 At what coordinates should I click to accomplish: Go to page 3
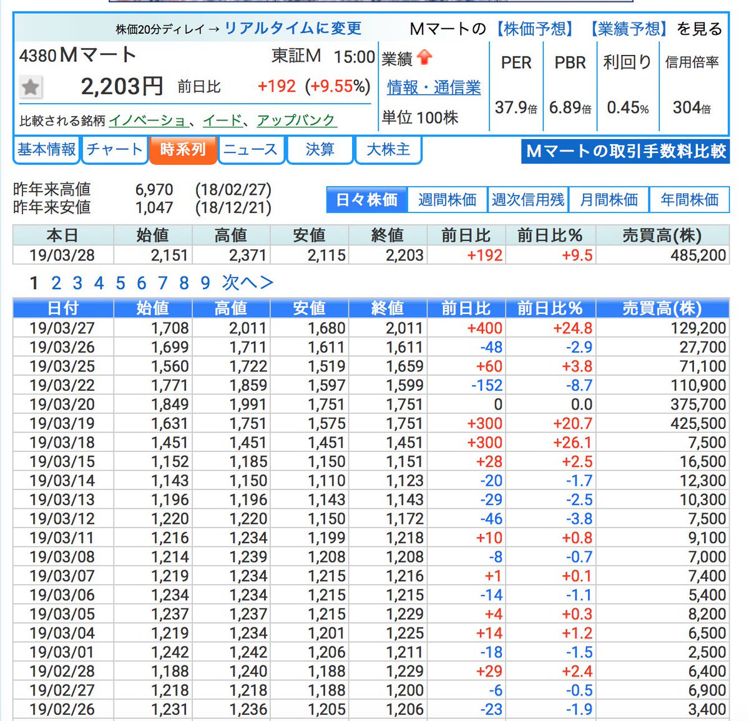pos(77,283)
